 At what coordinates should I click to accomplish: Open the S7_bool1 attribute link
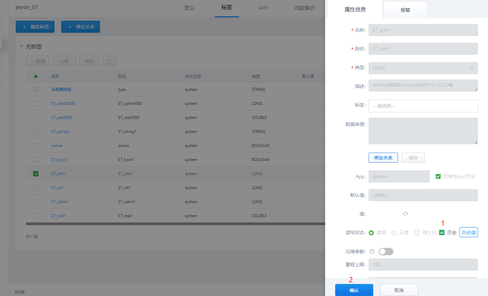[59, 159]
